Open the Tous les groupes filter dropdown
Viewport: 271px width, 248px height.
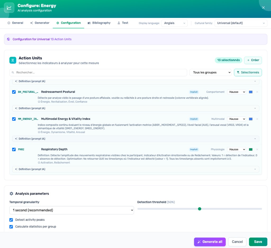coord(210,73)
